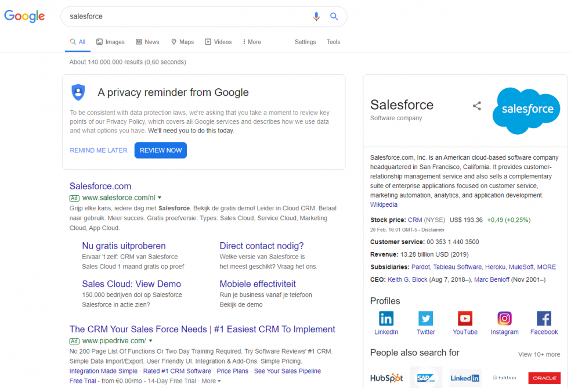
Task: Switch to the Images tab
Action: pos(110,42)
